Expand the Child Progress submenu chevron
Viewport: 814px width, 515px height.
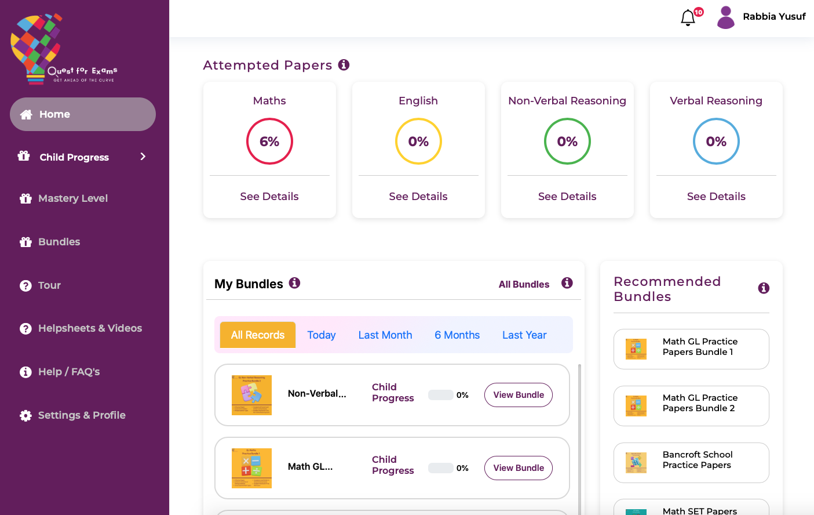click(x=143, y=157)
